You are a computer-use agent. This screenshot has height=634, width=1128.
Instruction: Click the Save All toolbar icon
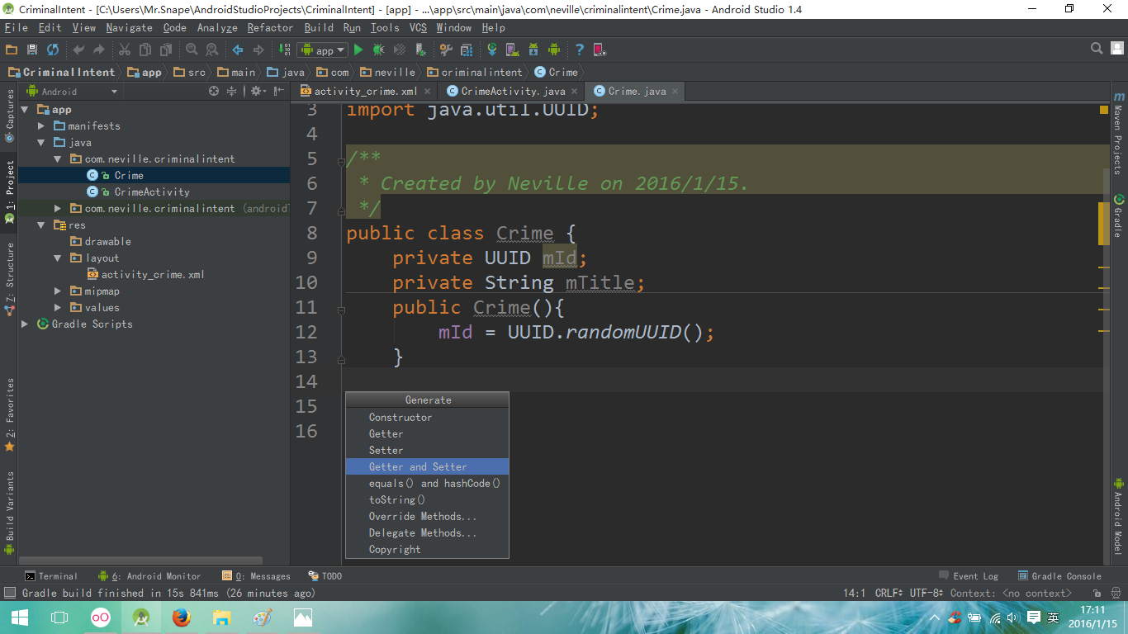pyautogui.click(x=32, y=50)
